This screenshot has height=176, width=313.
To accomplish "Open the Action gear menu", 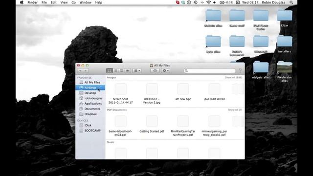I will coord(165,70).
